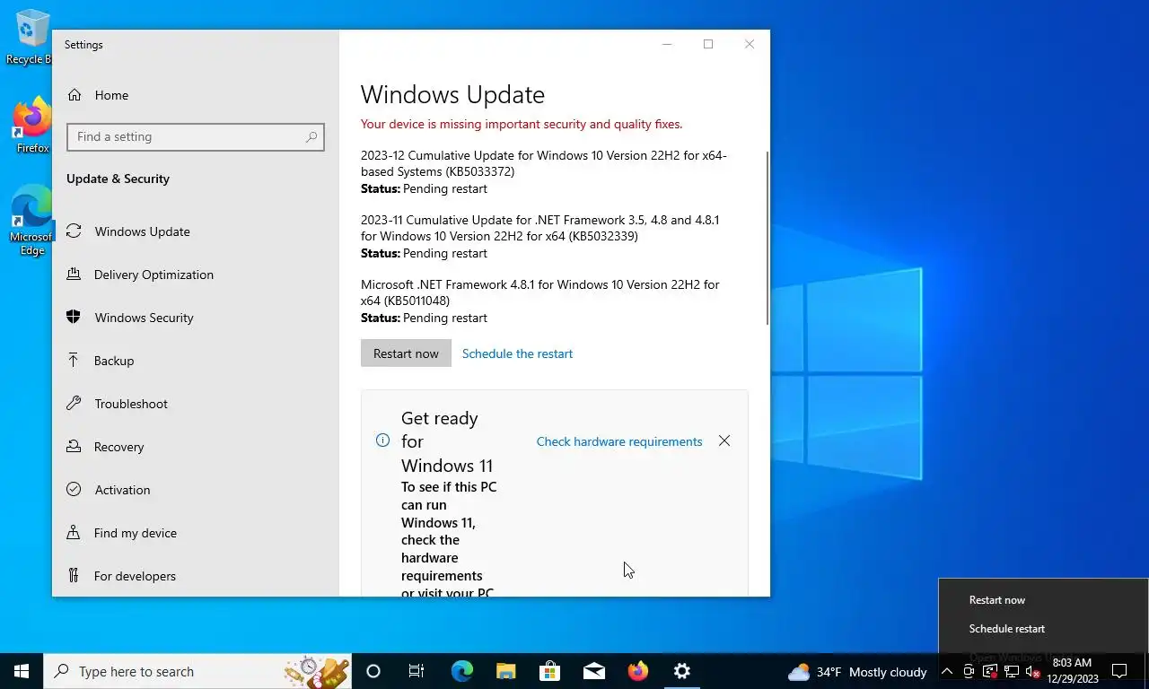Choose Schedule restart in the tray popup menu

point(1007,629)
